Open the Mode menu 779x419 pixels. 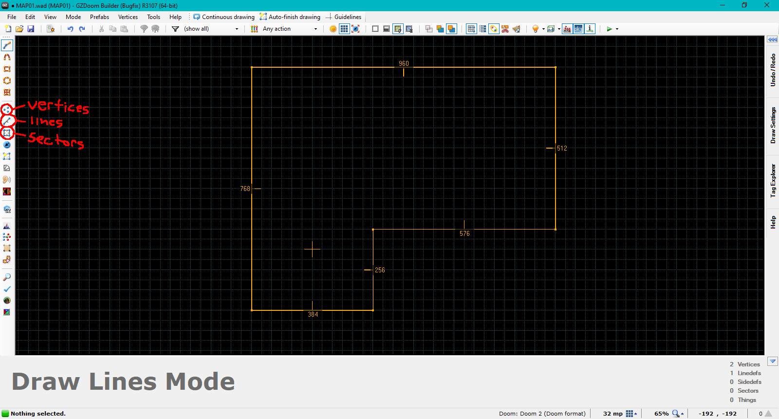tap(73, 17)
